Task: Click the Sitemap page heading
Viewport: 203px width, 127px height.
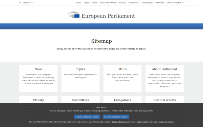Action: click(x=101, y=41)
